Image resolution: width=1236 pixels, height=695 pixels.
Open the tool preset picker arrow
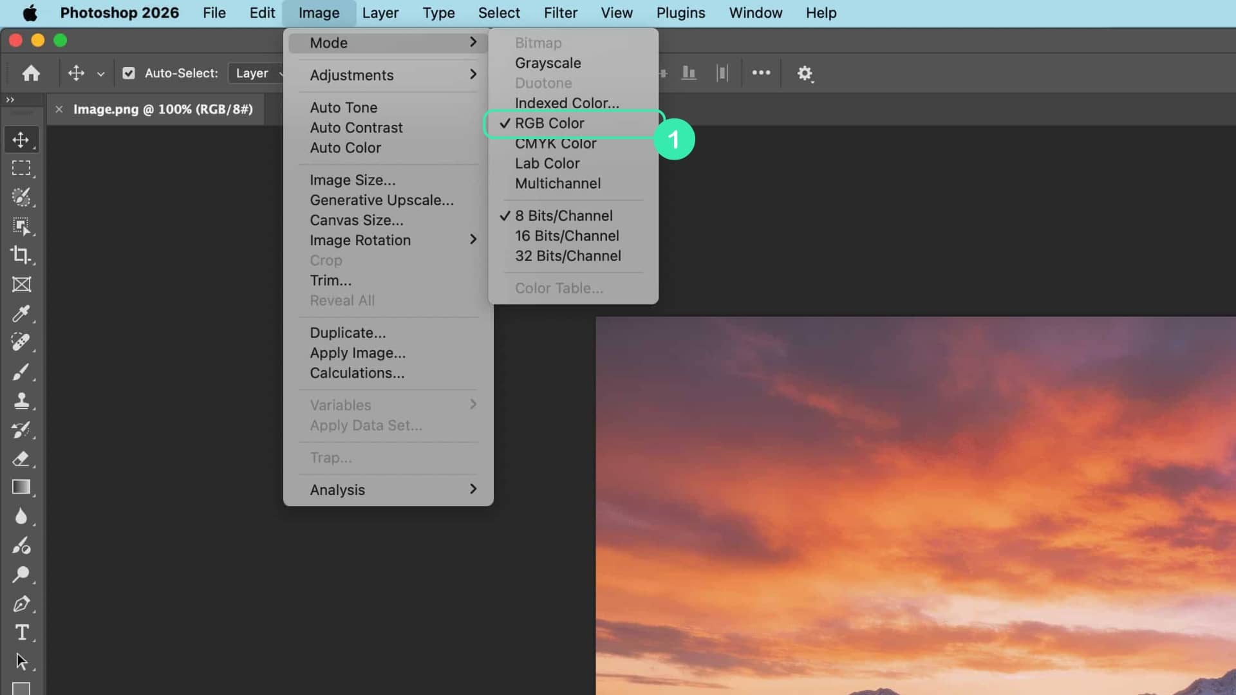click(100, 74)
